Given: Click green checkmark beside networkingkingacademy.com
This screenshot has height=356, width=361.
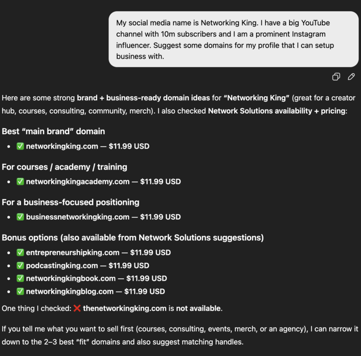Looking at the screenshot, I should (20, 181).
